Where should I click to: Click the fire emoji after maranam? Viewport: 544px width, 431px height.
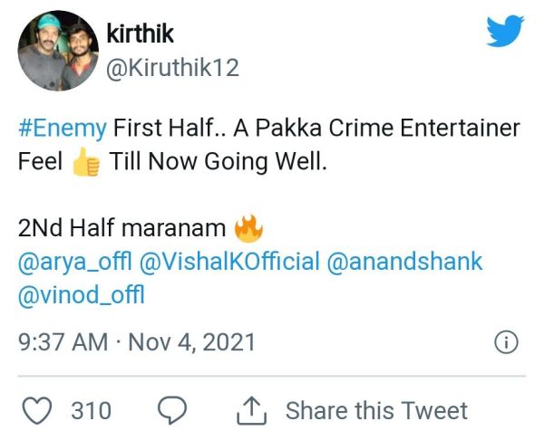click(248, 229)
